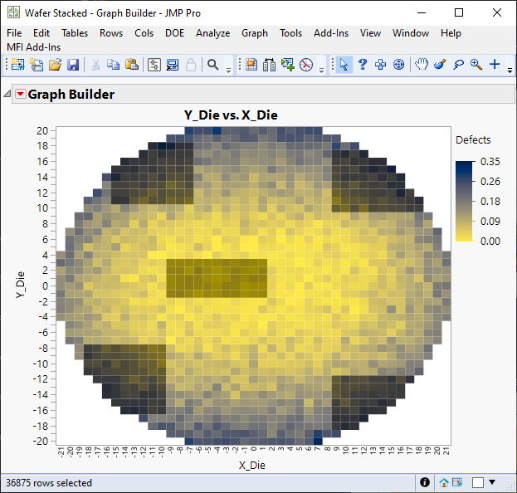Click the add-graph green plus icon

pyautogui.click(x=287, y=64)
